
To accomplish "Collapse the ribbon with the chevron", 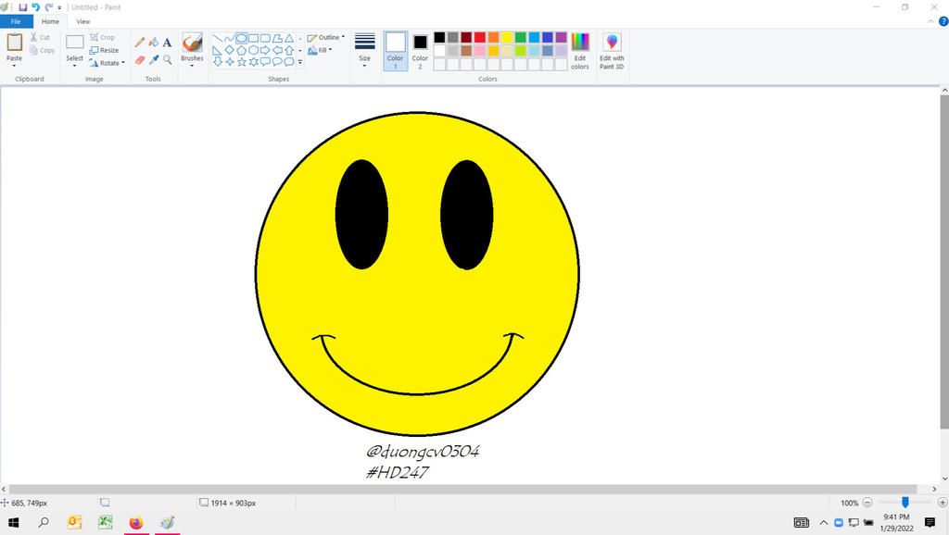I will (x=930, y=21).
